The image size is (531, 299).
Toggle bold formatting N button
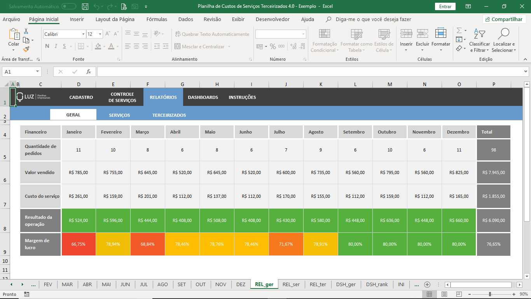(47, 46)
